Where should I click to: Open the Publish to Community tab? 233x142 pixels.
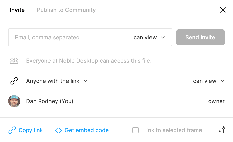tap(66, 10)
